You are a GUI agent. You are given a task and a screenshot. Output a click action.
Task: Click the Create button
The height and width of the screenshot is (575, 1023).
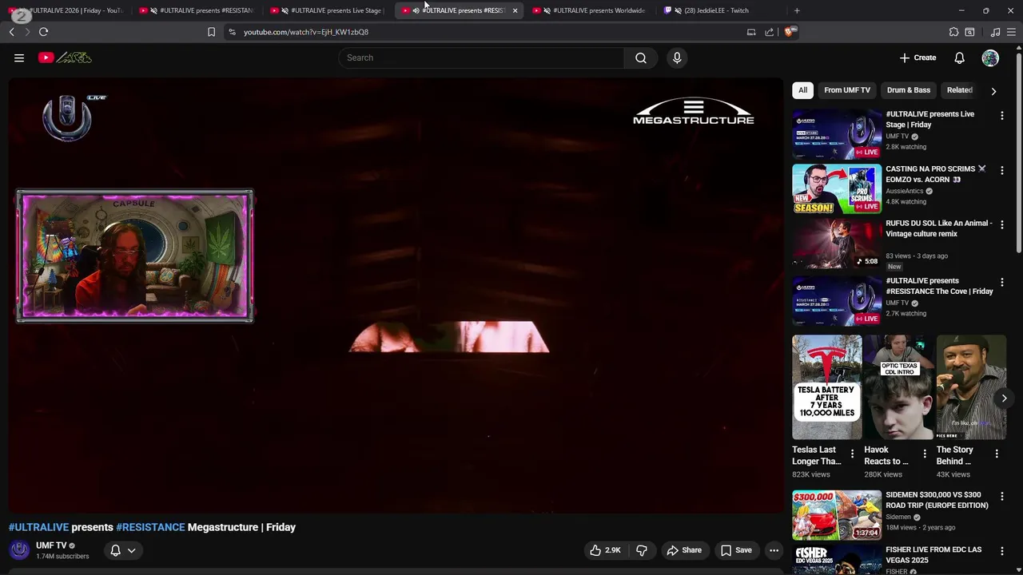[x=918, y=57]
